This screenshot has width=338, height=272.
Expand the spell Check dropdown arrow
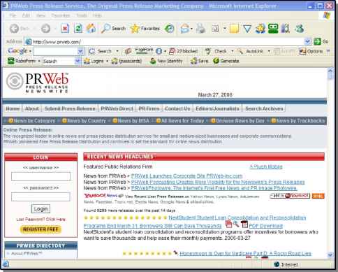pyautogui.click(x=232, y=51)
